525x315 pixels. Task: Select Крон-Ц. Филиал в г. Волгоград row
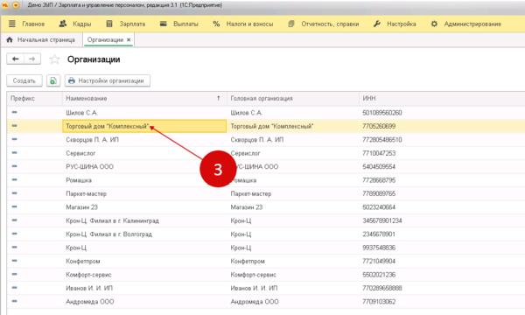point(266,234)
